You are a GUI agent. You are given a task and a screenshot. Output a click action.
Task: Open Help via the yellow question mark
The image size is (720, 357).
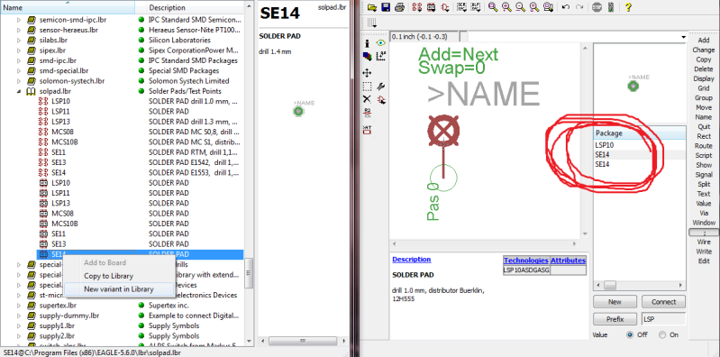coord(628,7)
